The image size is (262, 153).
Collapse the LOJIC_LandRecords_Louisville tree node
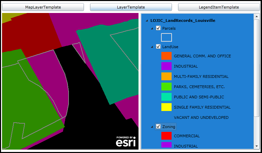(147, 20)
